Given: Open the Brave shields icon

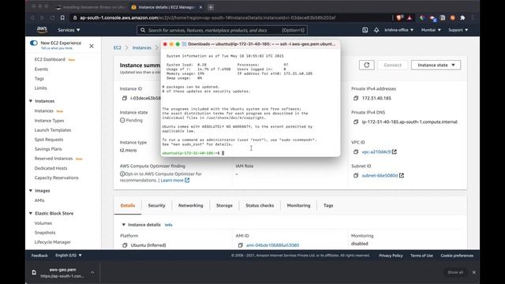Looking at the screenshot, I should (399, 17).
